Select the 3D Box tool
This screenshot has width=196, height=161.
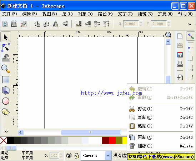click(x=6, y=90)
